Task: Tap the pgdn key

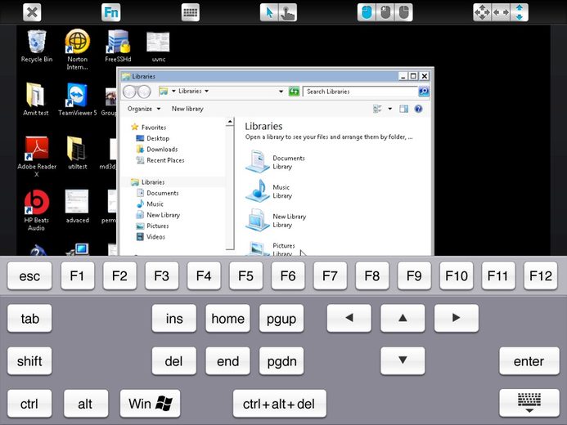Action: [281, 361]
